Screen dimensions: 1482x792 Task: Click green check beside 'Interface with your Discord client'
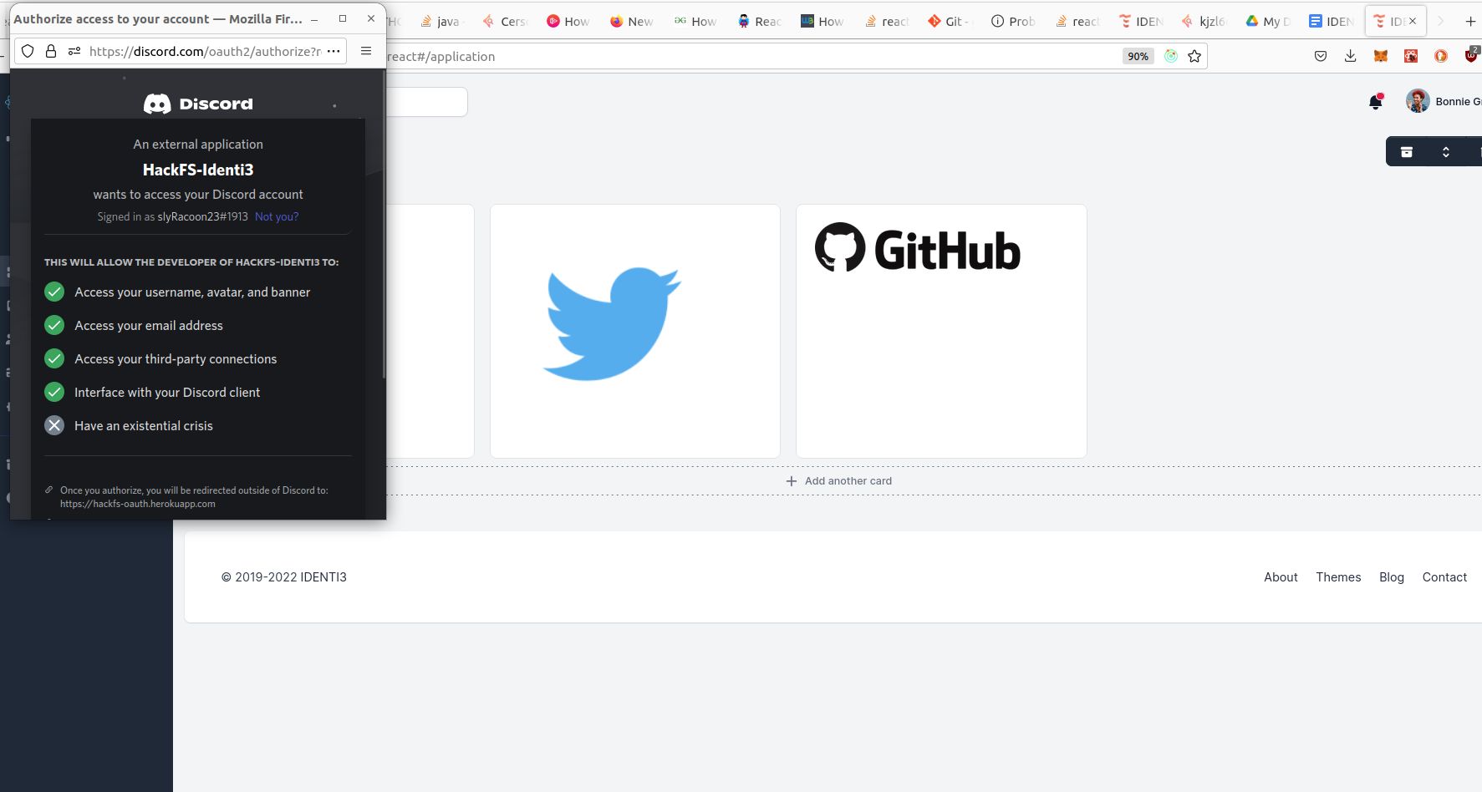54,392
